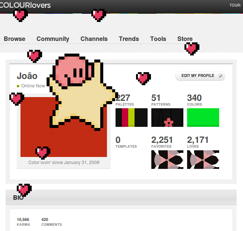The image size is (243, 231).
Task: Click the green Online Now status dot
Action: tap(18, 86)
